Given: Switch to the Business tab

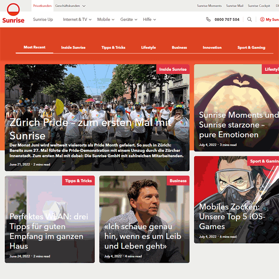Looking at the screenshot, I should 179,47.
